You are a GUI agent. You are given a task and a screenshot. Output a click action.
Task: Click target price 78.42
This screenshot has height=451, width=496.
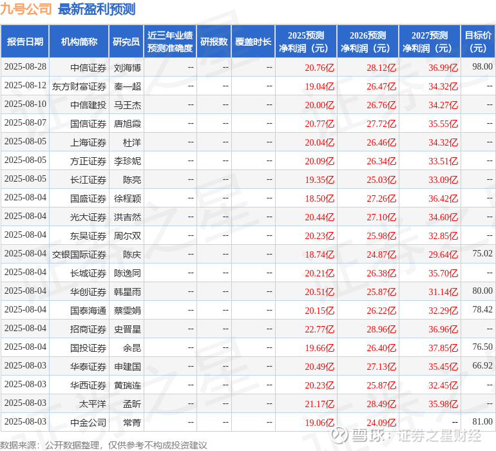tap(482, 309)
